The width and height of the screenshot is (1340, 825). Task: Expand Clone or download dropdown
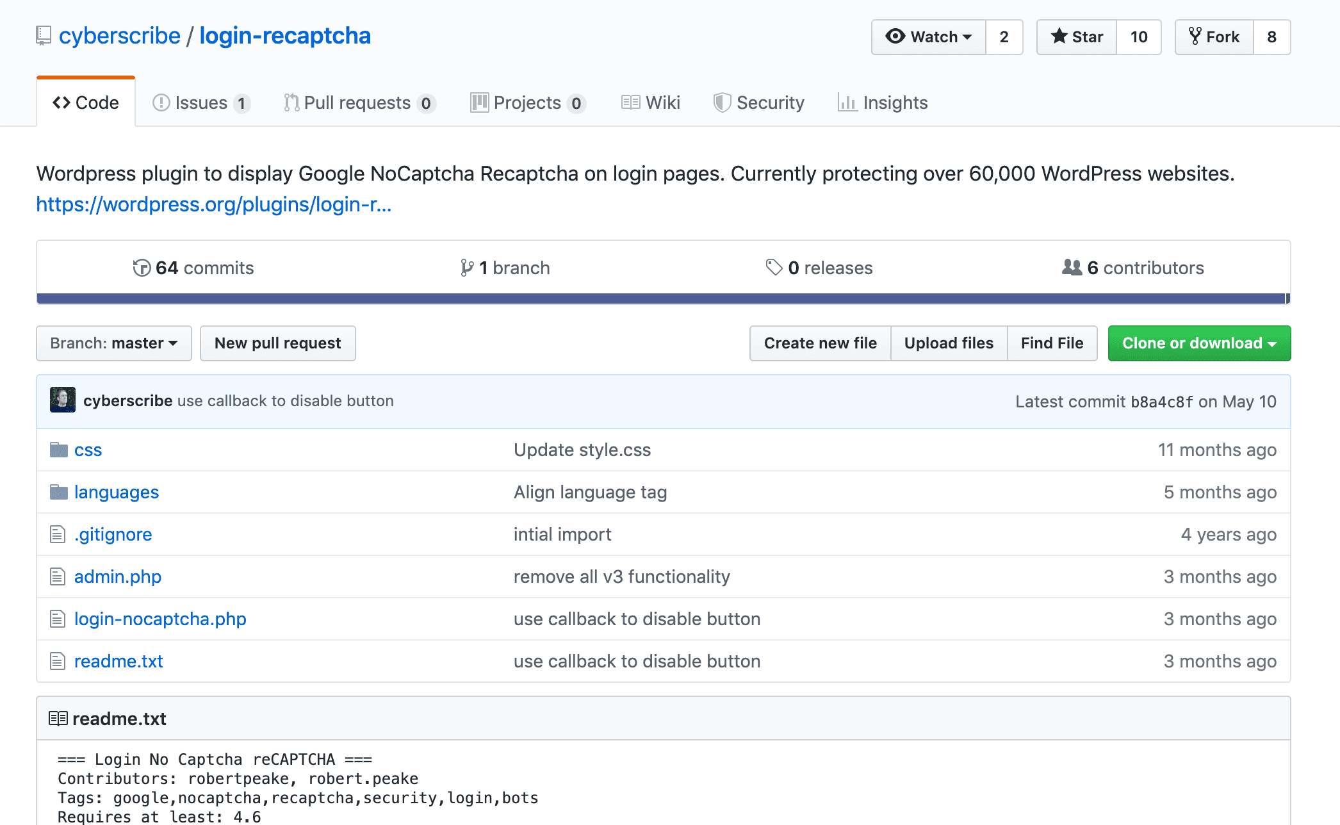pos(1199,343)
